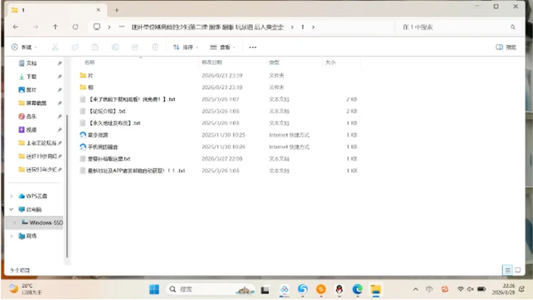The image size is (533, 300).
Task: Expand the Windows-SSD drive node
Action: (x=14, y=222)
